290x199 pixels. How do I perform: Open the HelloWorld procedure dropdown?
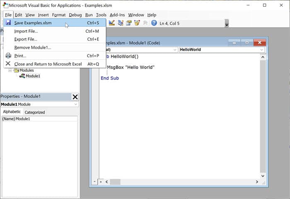tap(261, 50)
